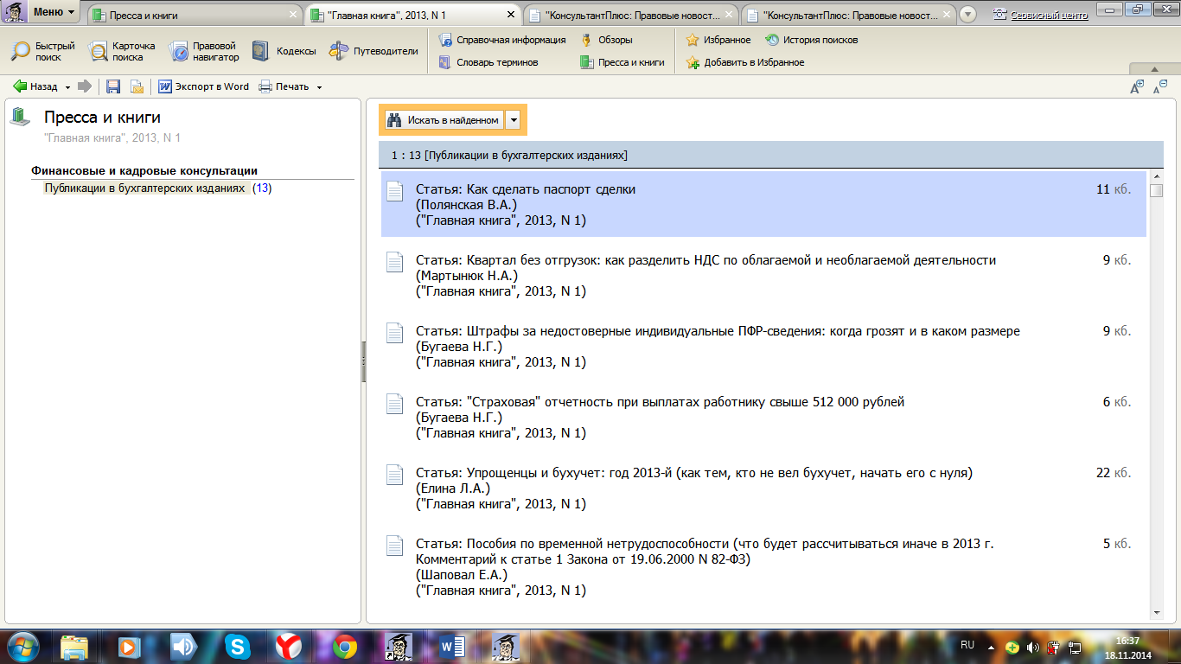Click the Финансовые и кадровые консультации heading
The width and height of the screenshot is (1181, 664).
click(x=144, y=171)
